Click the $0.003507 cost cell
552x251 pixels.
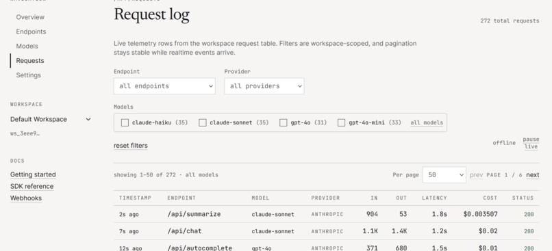(x=481, y=214)
